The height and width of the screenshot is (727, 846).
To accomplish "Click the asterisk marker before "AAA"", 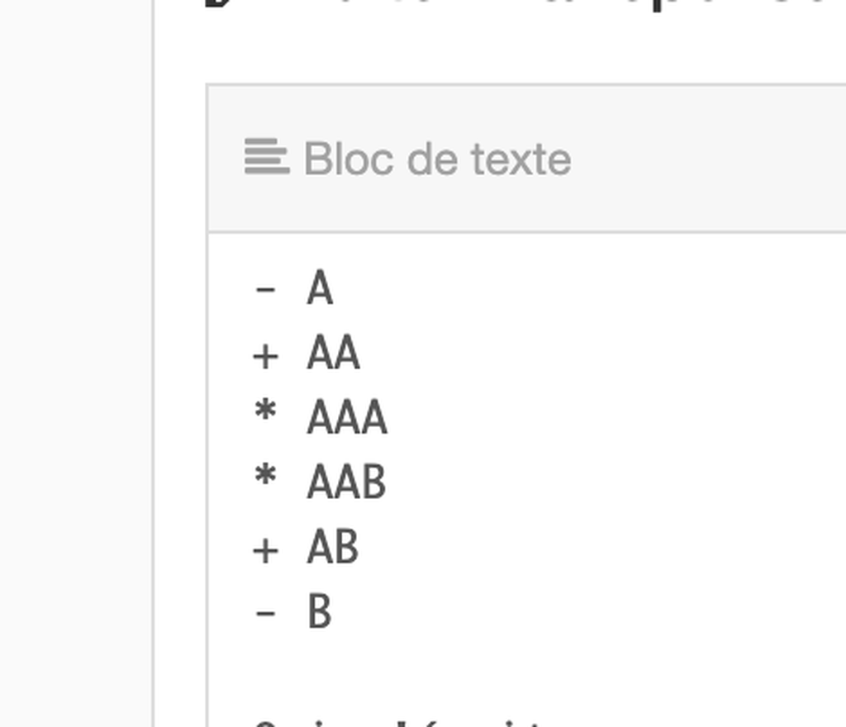I will tap(265, 411).
